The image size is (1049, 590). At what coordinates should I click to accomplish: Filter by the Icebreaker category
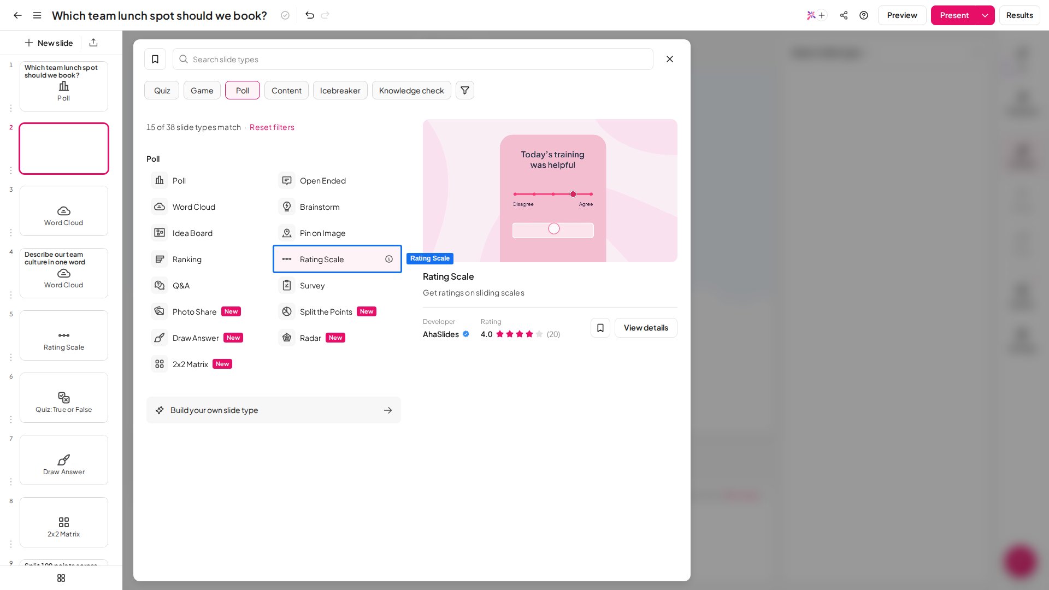click(x=340, y=90)
